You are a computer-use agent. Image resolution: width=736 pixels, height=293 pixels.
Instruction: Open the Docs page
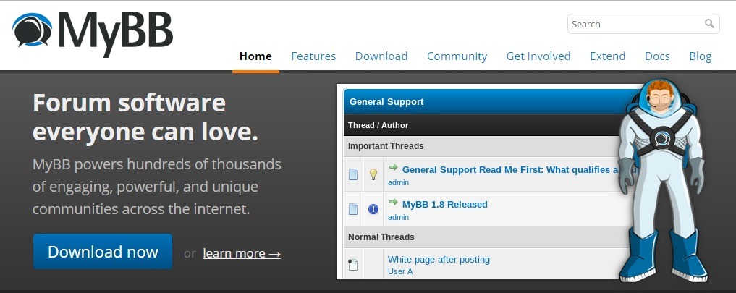(657, 56)
